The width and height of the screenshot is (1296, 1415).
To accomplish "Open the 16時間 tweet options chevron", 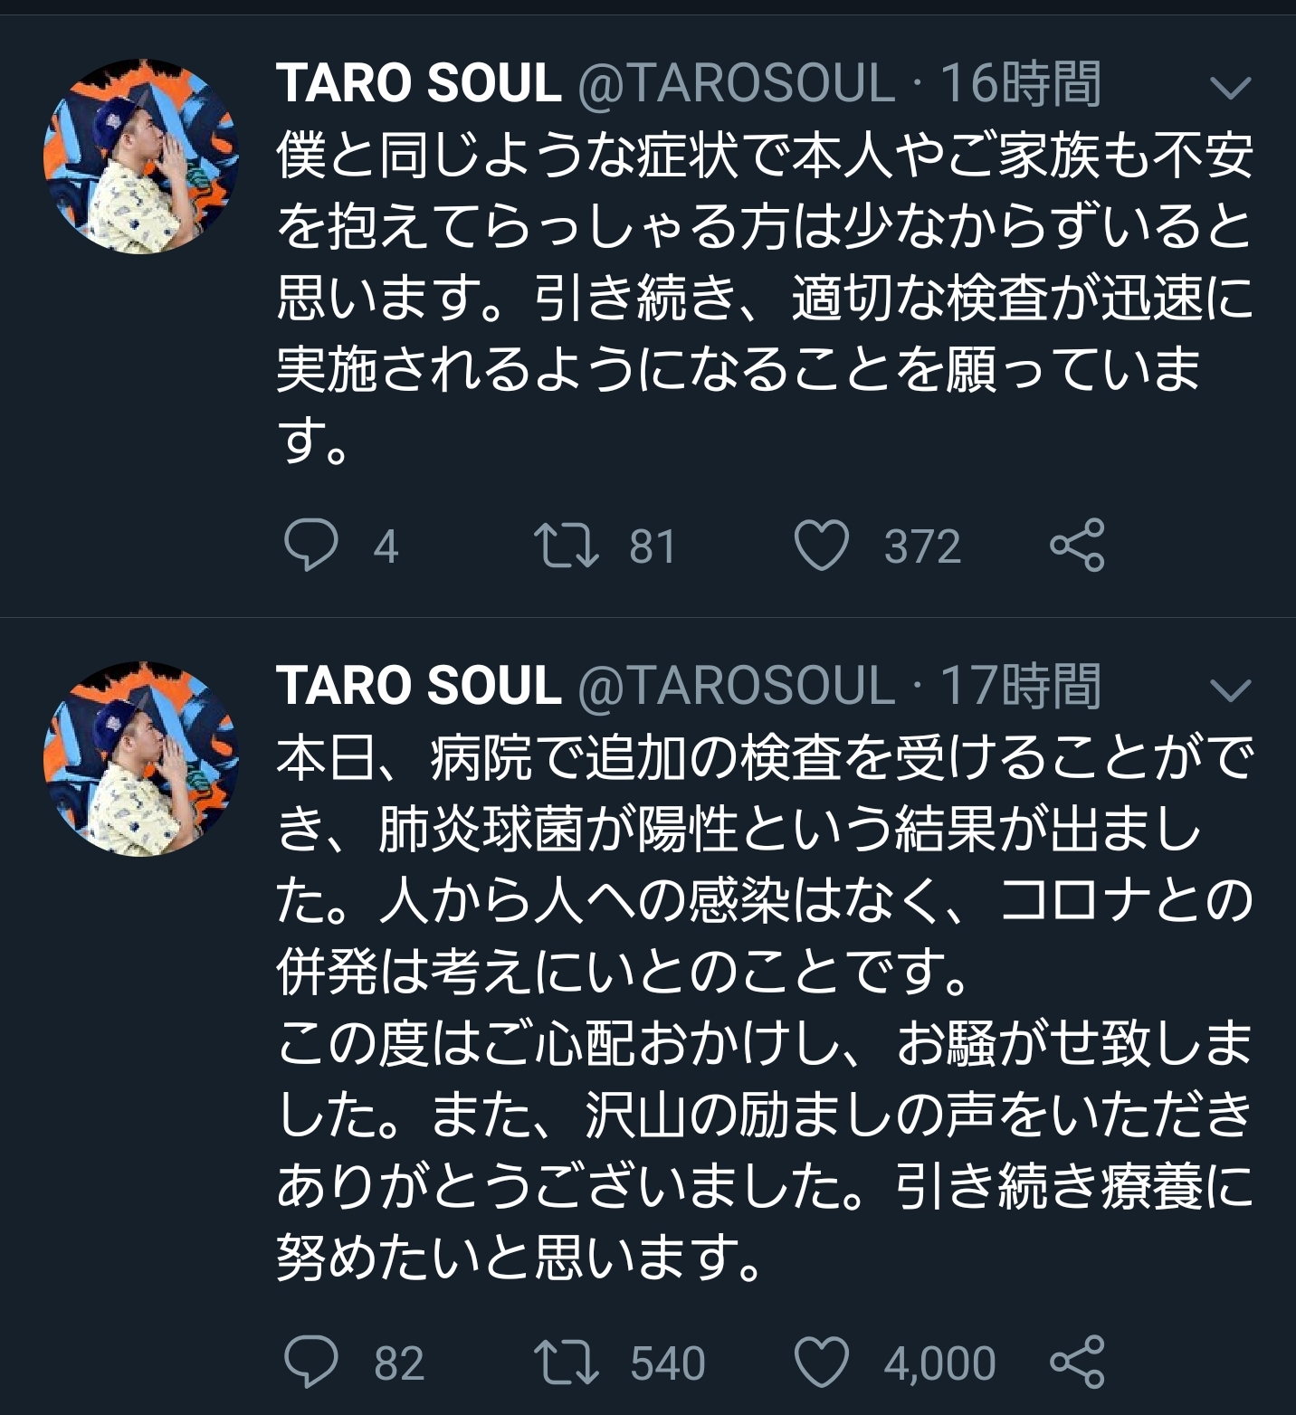I will point(1230,88).
